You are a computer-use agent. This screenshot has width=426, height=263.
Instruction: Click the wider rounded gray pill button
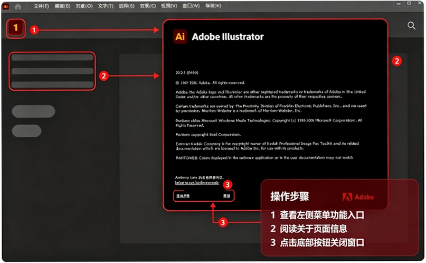point(33,111)
